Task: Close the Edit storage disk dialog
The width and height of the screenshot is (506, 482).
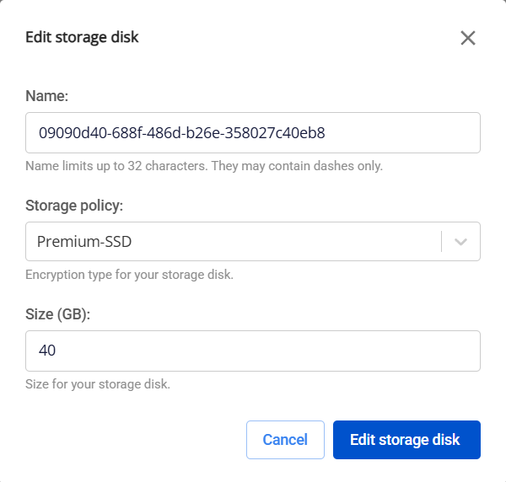Action: coord(468,38)
